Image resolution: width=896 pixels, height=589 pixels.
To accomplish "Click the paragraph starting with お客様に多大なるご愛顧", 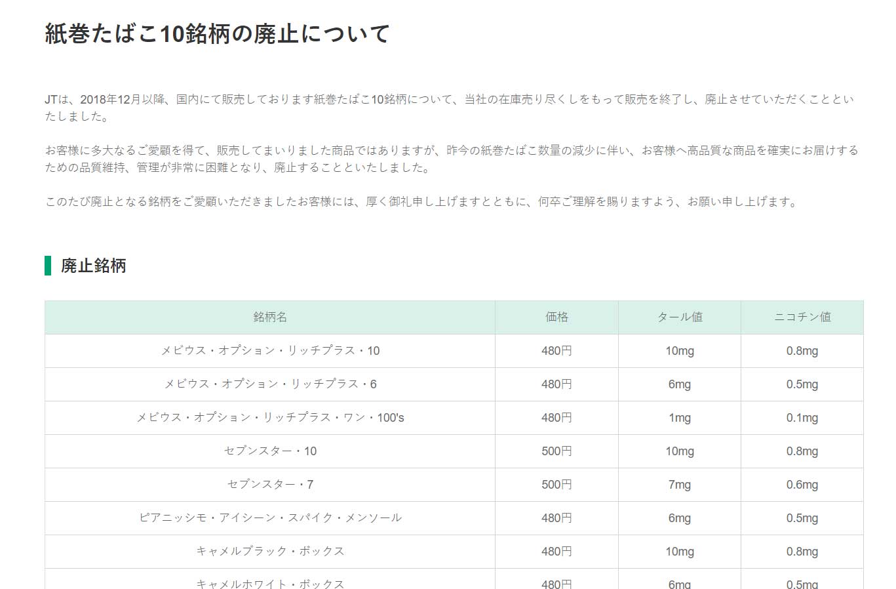I will tap(452, 159).
